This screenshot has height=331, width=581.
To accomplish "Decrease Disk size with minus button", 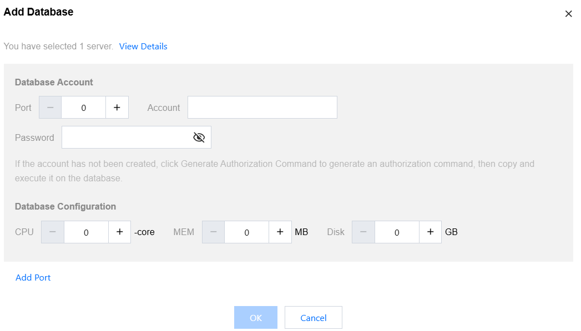I will pos(363,232).
